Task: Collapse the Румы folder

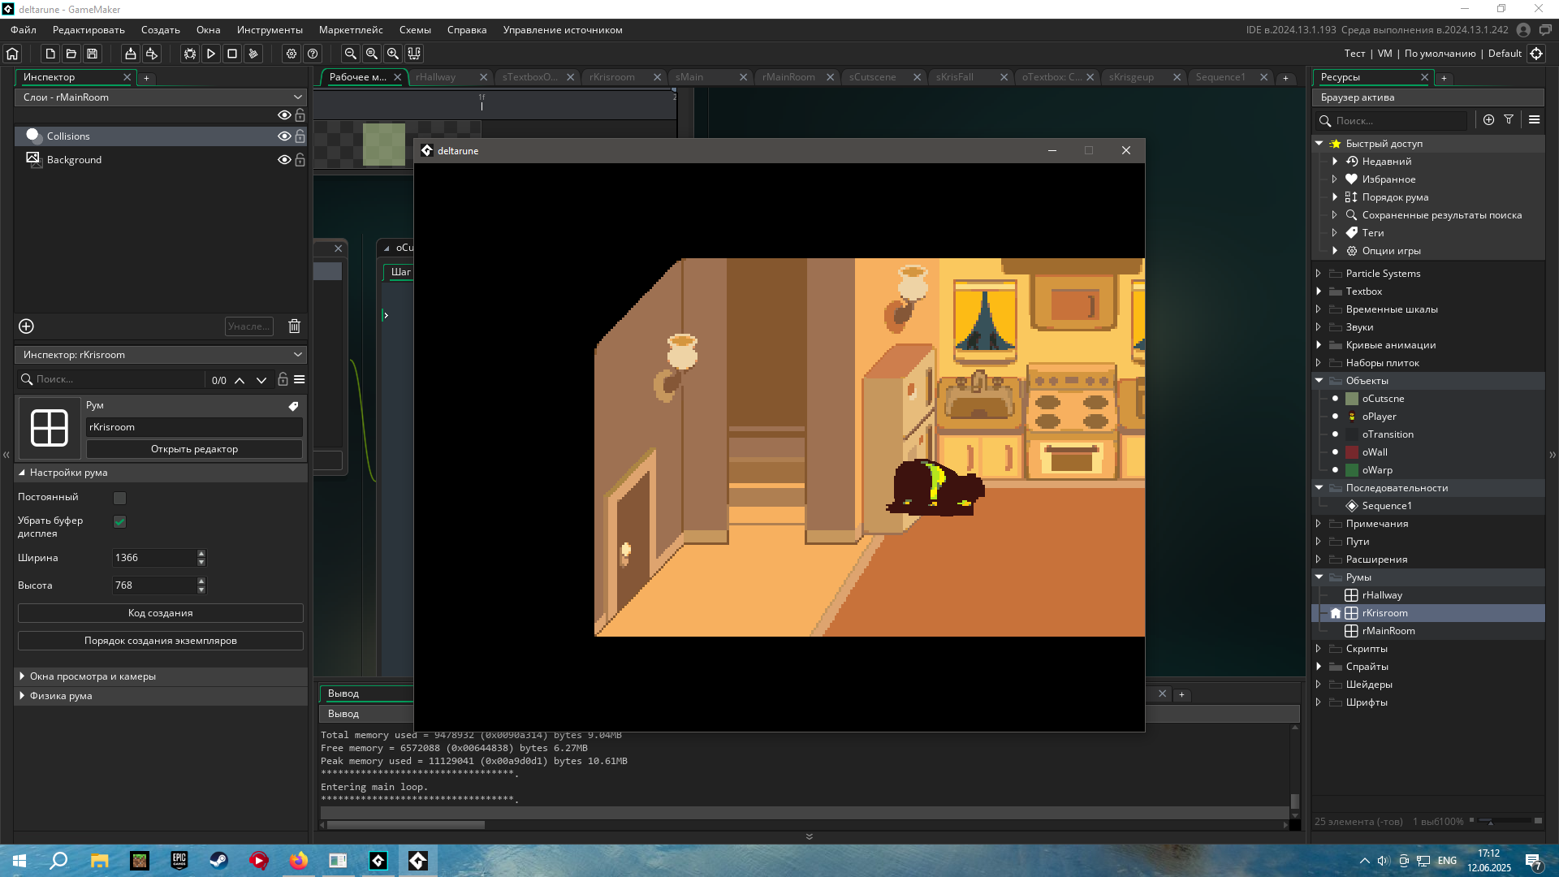Action: pos(1319,577)
